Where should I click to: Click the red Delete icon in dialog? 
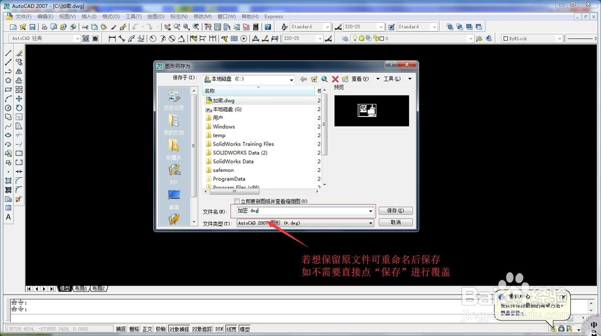pos(335,79)
